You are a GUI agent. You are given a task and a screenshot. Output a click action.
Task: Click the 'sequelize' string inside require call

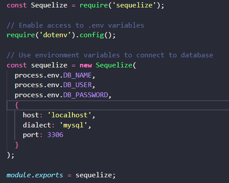coord(134,5)
